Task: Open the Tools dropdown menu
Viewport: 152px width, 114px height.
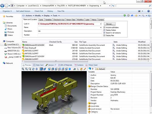Action: [x=56, y=16]
